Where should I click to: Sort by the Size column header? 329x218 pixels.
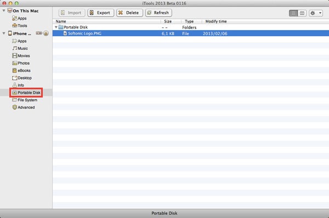171,21
